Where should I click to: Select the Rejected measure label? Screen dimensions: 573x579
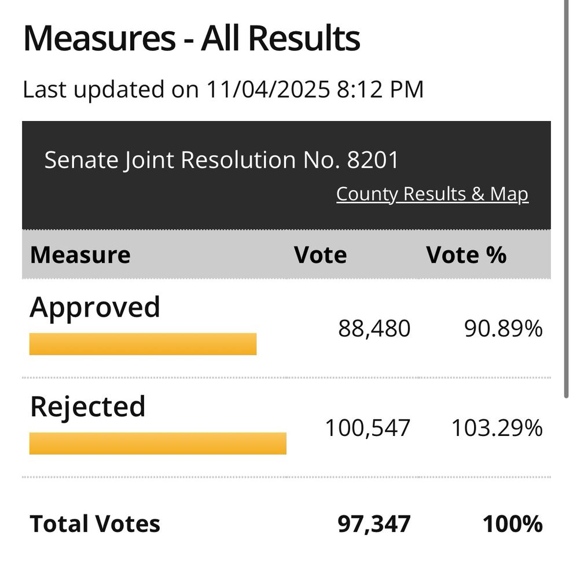tap(88, 408)
